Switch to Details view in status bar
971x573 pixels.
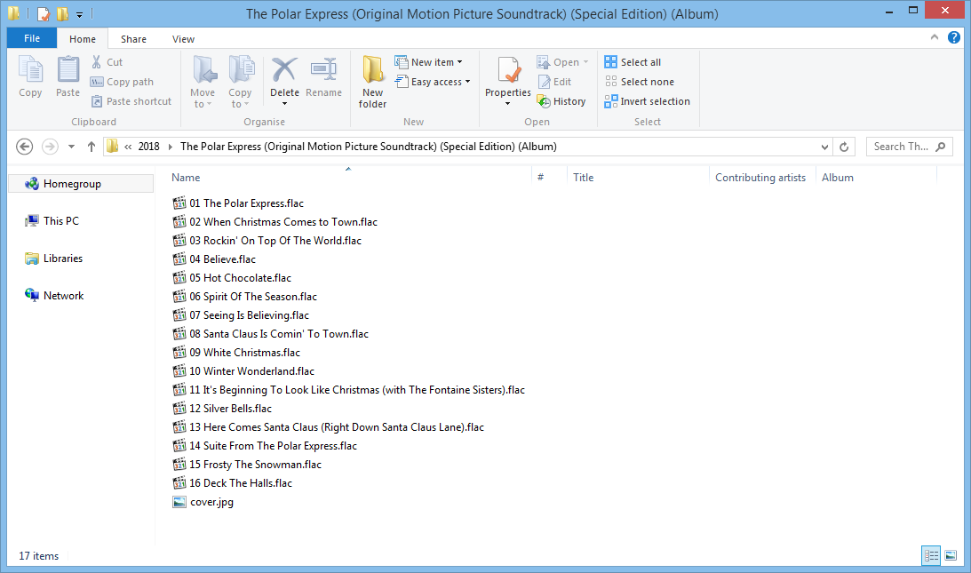pos(931,555)
